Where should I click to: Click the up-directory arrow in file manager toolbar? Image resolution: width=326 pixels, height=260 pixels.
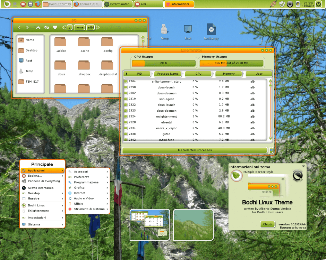tap(38, 28)
